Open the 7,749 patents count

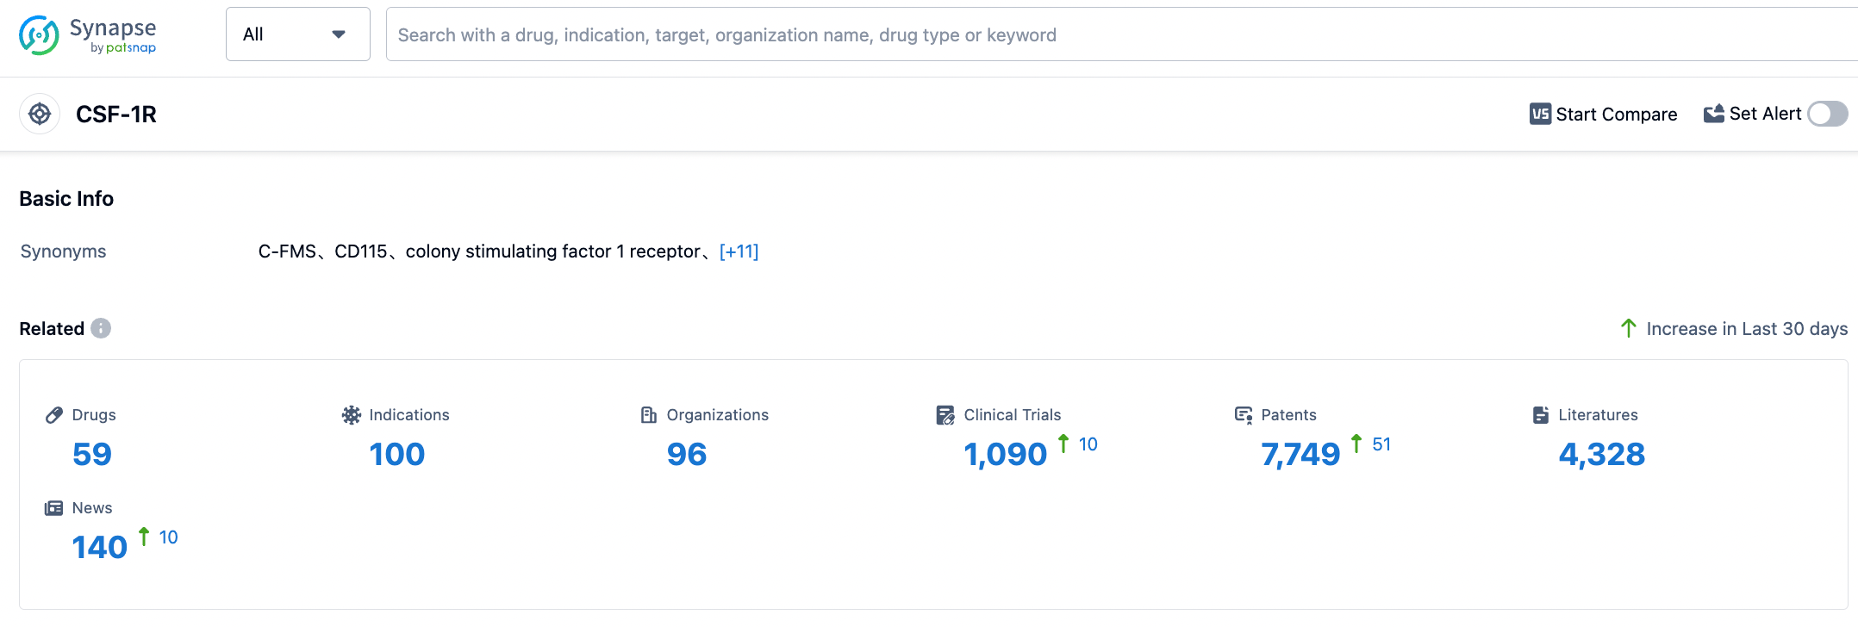pos(1300,454)
